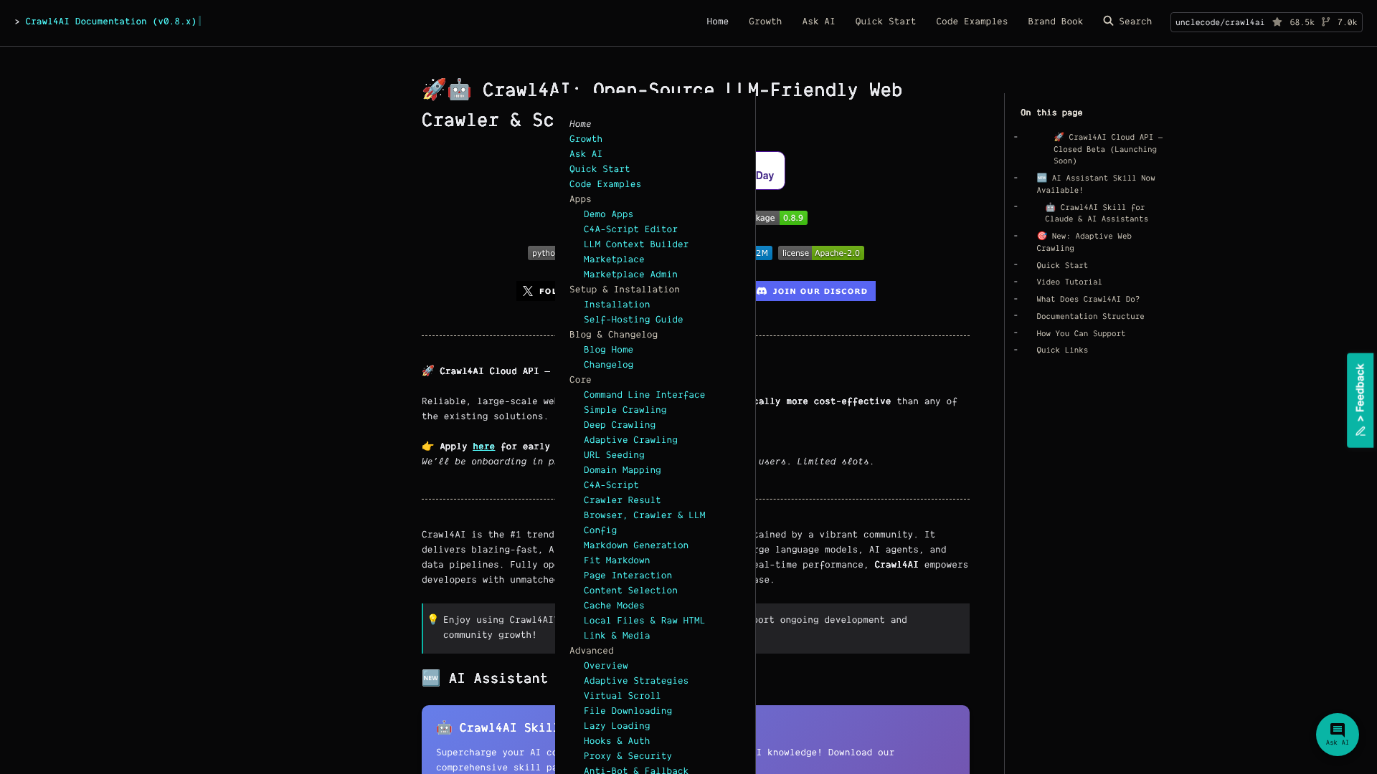Open Local Files & Raw HTML link
Screen dimensions: 1377x774
(x=644, y=621)
